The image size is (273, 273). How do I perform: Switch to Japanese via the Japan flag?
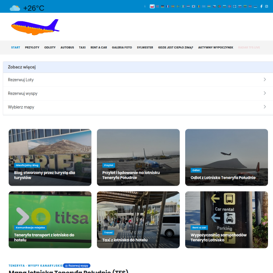click(193, 6)
